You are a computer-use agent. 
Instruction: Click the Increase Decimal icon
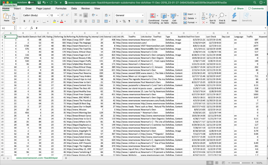[x=137, y=21]
